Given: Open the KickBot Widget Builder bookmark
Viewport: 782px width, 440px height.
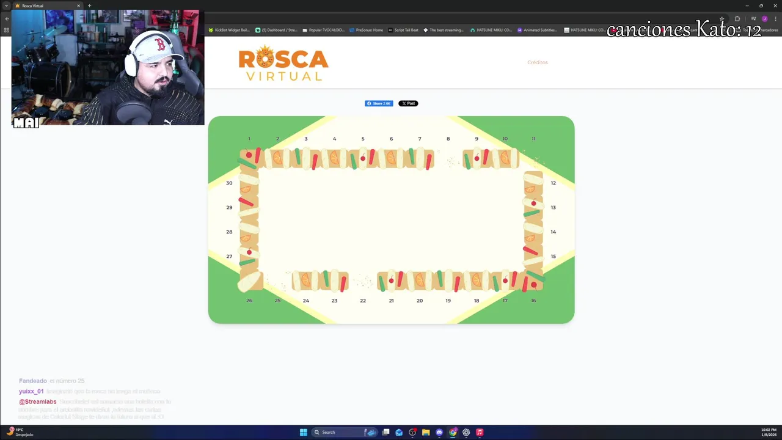Looking at the screenshot, I should (229, 30).
